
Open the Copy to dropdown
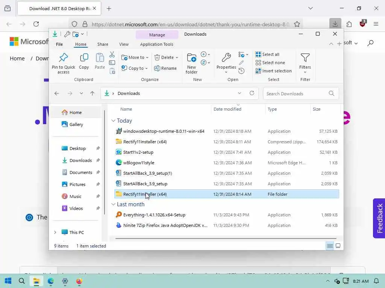click(135, 68)
